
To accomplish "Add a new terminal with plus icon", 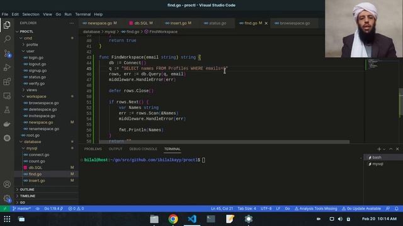I will [x=379, y=149].
